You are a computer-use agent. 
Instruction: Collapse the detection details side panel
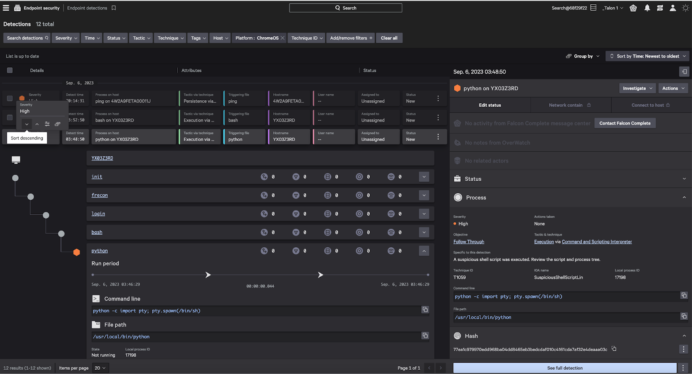tap(684, 72)
